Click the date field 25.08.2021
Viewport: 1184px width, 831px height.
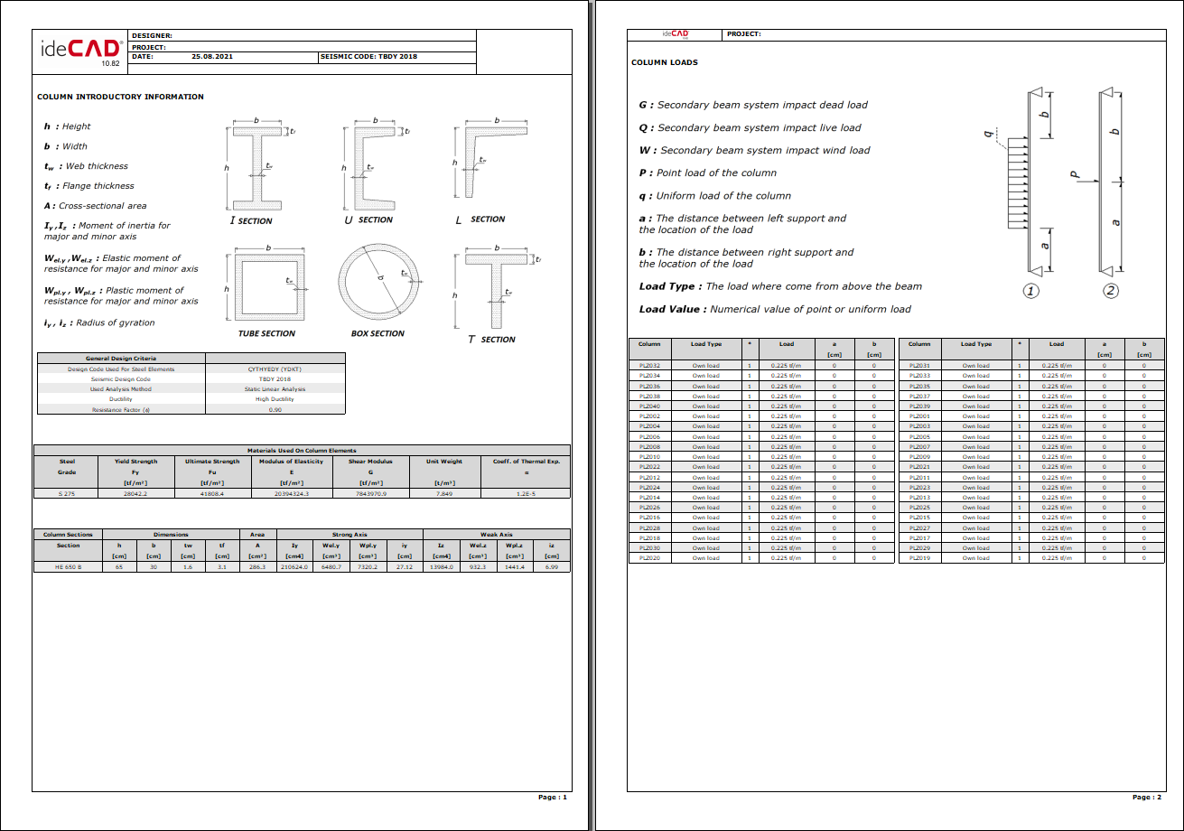[x=212, y=56]
